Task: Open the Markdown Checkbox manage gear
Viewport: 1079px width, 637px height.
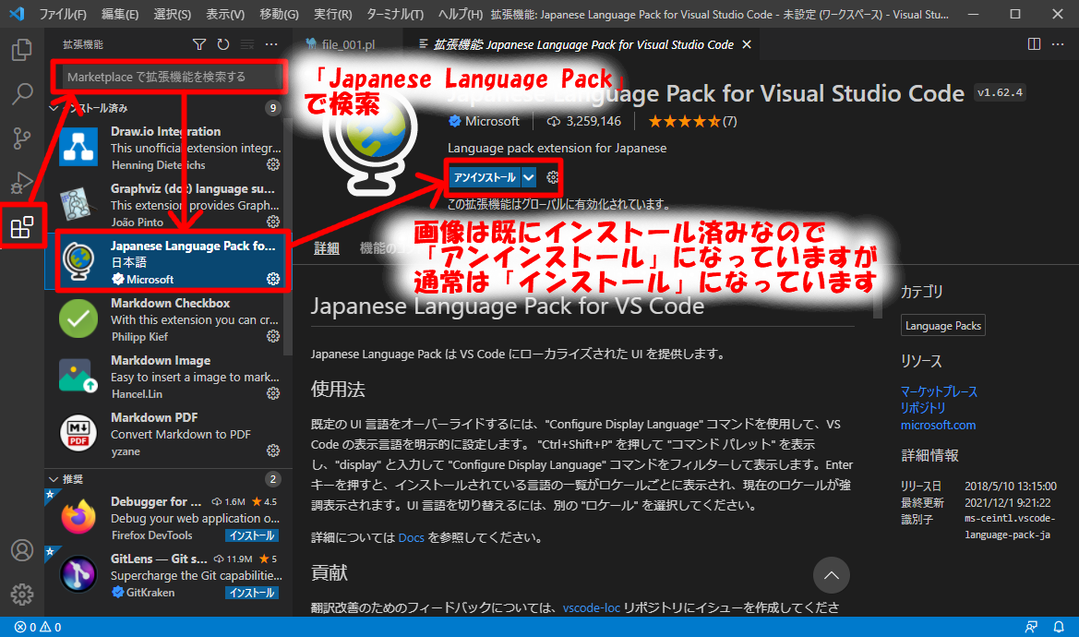Action: (x=273, y=336)
